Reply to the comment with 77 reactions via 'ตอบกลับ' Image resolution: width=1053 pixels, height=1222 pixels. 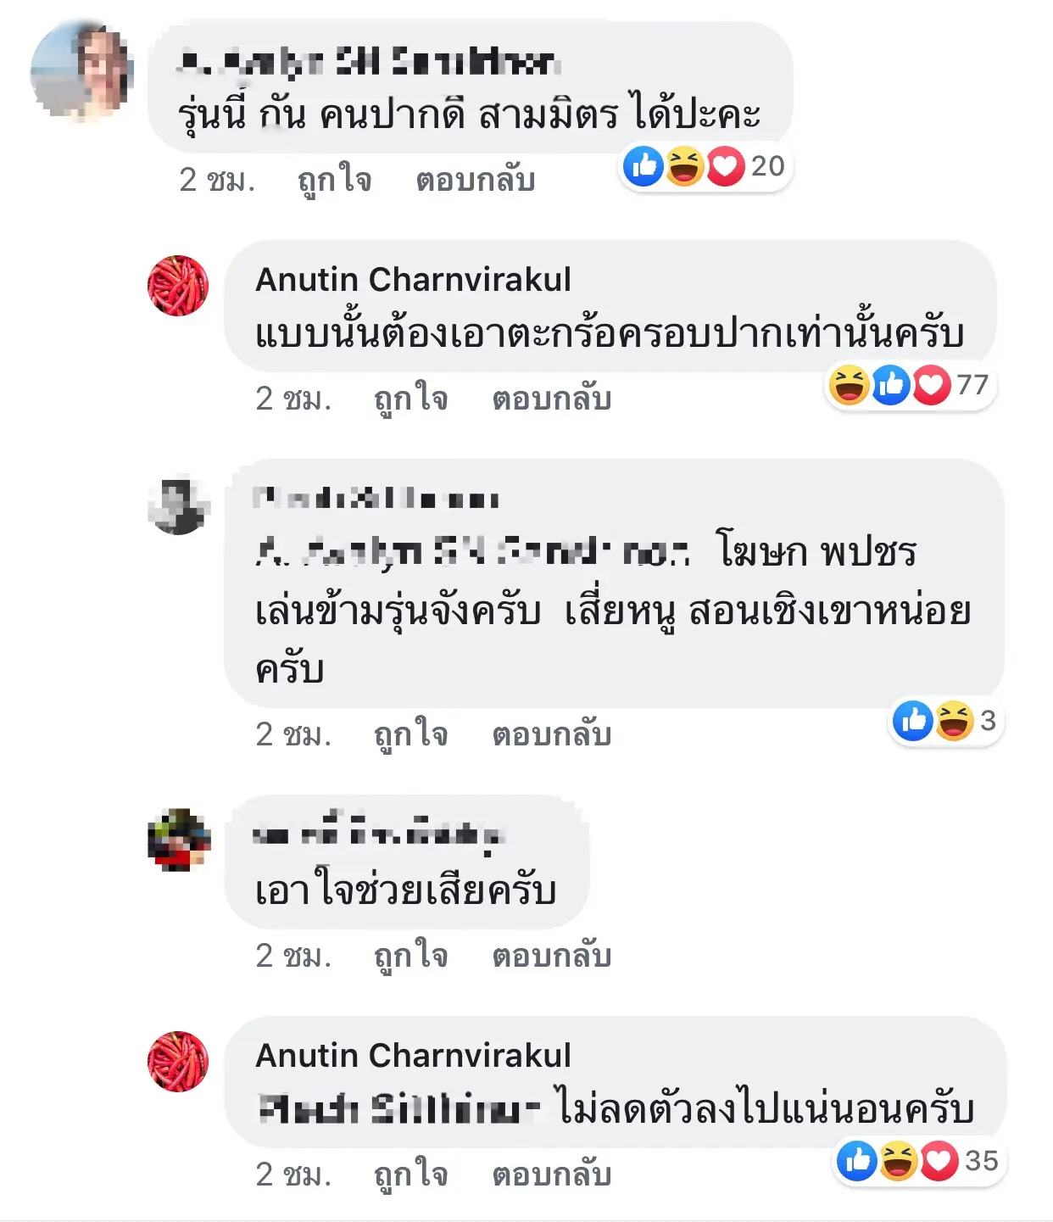(551, 398)
